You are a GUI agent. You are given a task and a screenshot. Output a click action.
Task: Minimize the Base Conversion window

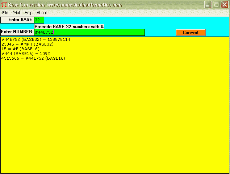208,5
